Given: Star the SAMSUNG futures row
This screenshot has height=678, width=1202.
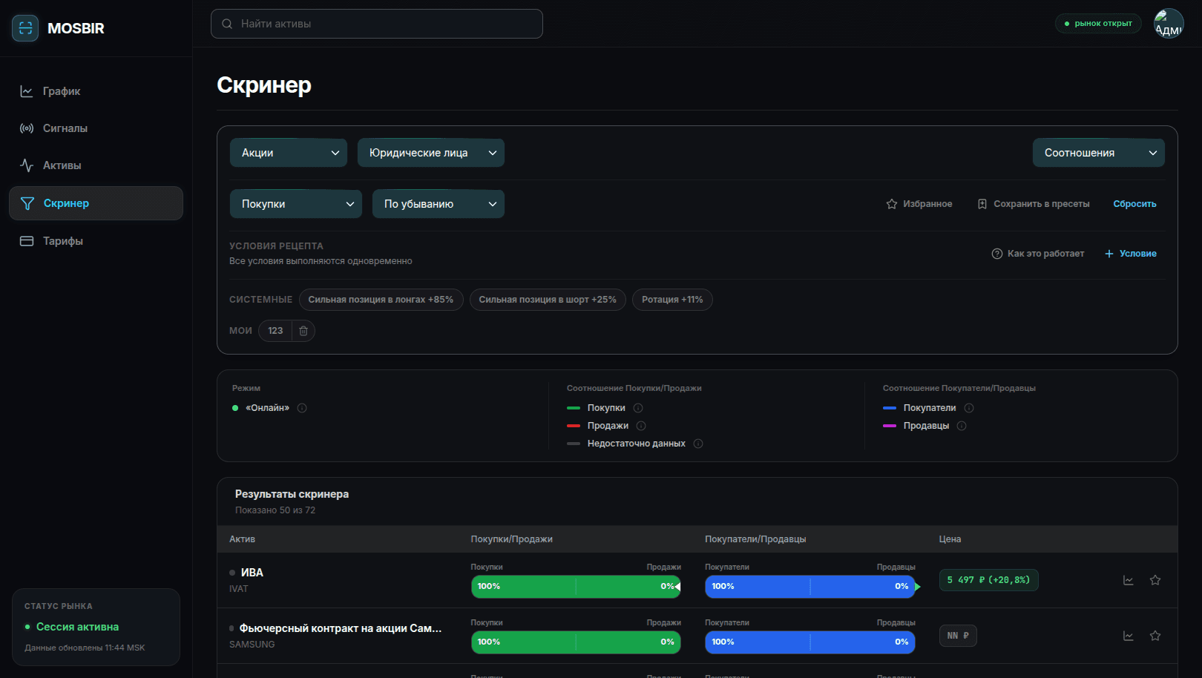Looking at the screenshot, I should [1155, 636].
